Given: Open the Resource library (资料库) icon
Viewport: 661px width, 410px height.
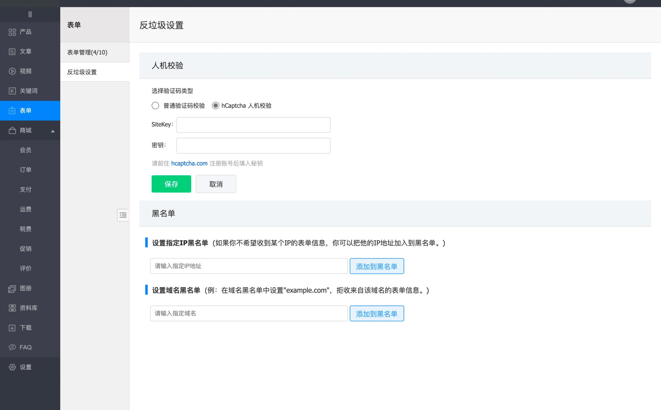Looking at the screenshot, I should click(x=12, y=308).
